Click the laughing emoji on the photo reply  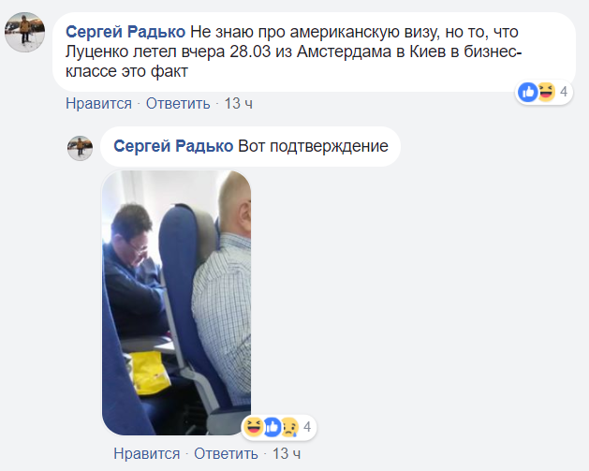pyautogui.click(x=253, y=427)
